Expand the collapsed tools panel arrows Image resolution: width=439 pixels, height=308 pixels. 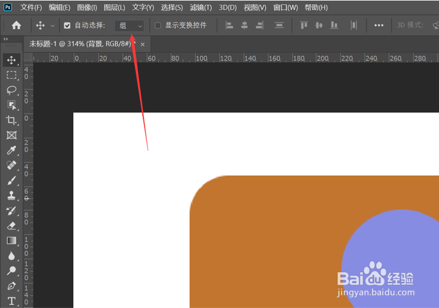pyautogui.click(x=5, y=39)
